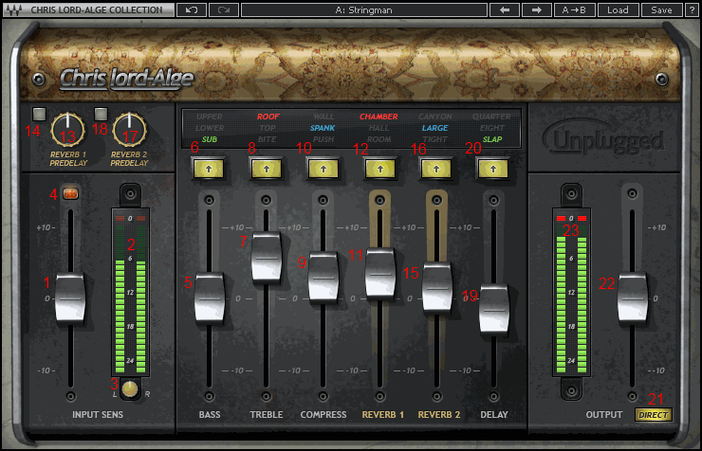Click the Reverb 2 Predelay knob
Screen dimensions: 702x451
tap(127, 128)
